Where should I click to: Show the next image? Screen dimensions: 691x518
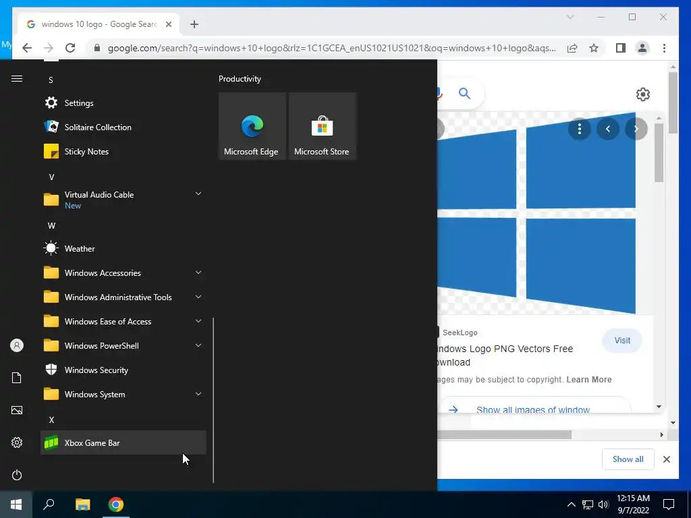[636, 129]
